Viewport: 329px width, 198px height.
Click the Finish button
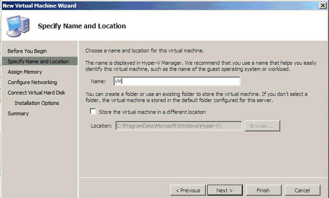263,190
